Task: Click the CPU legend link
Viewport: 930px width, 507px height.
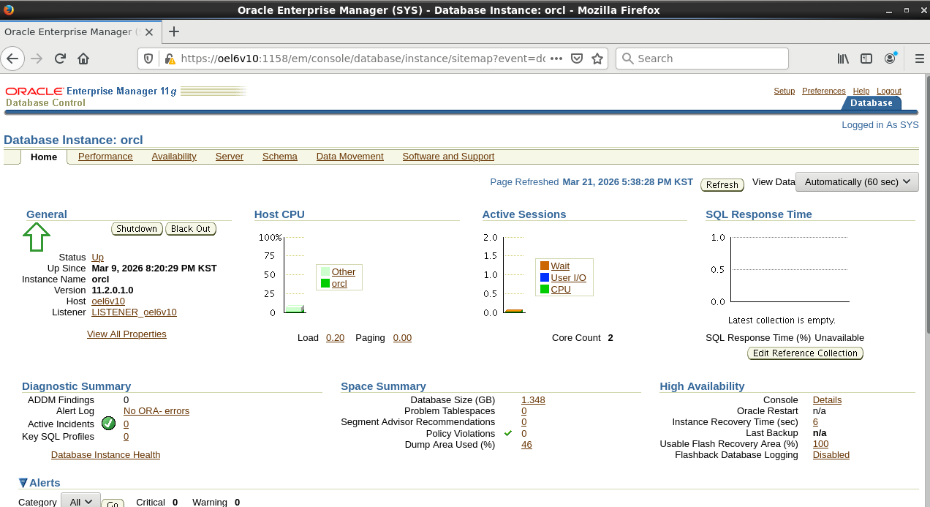Action: point(561,290)
